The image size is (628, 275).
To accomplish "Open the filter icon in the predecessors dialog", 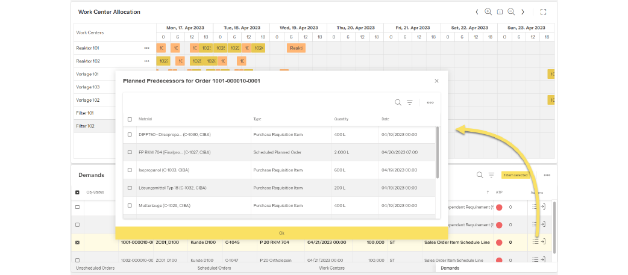I will click(410, 102).
